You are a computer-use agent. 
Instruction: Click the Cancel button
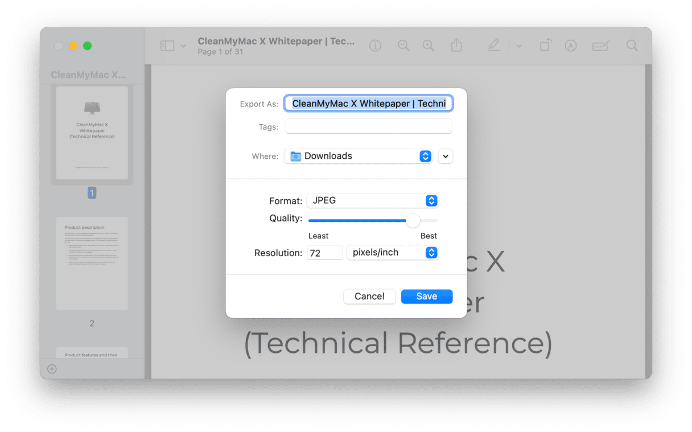coord(369,296)
